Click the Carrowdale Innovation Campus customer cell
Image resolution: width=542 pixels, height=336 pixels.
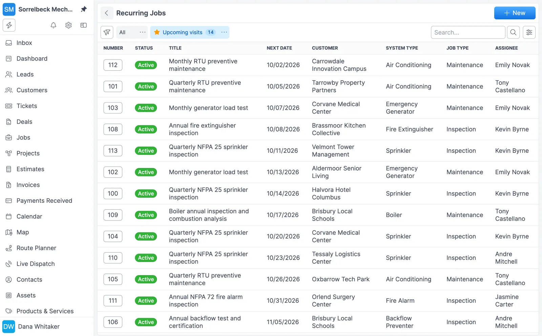(x=339, y=65)
